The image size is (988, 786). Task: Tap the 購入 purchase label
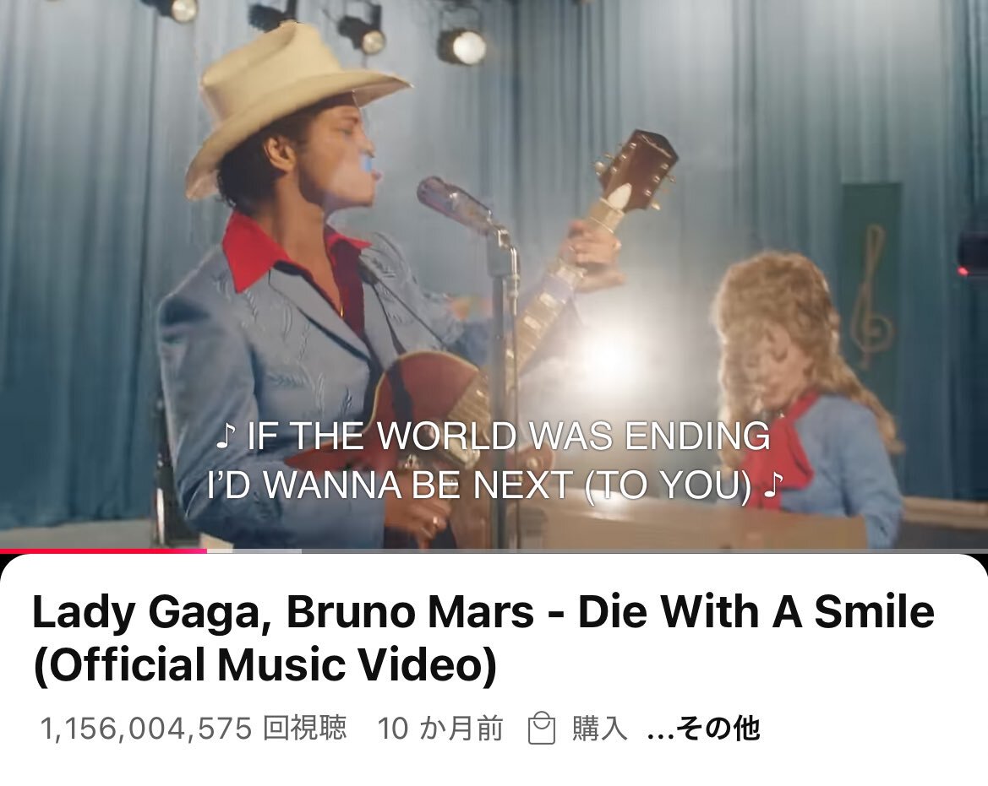(599, 728)
